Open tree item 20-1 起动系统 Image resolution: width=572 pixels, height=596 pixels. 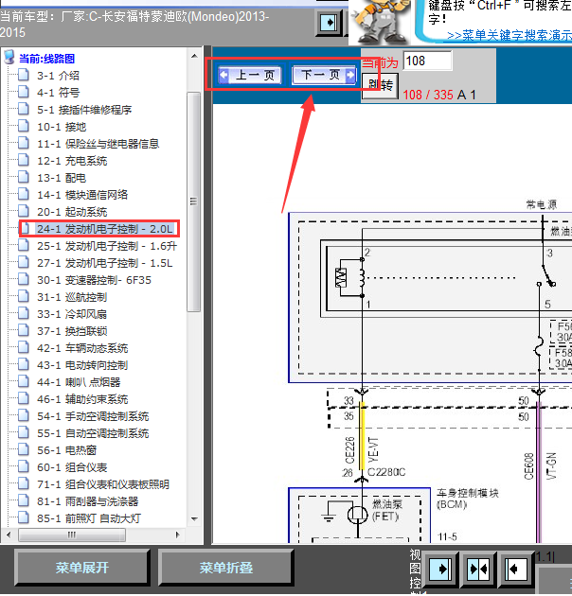click(72, 212)
